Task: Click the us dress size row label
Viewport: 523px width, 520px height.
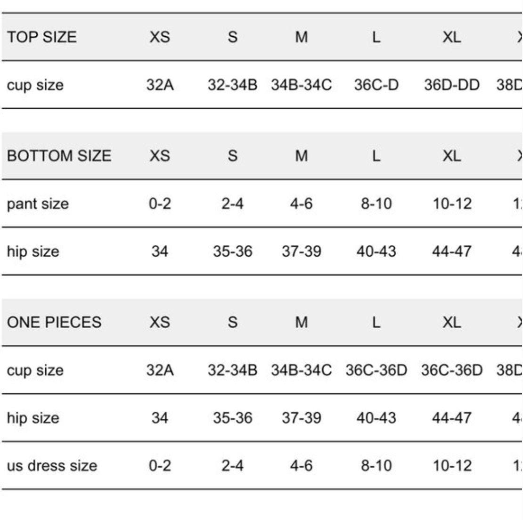Action: pyautogui.click(x=52, y=466)
